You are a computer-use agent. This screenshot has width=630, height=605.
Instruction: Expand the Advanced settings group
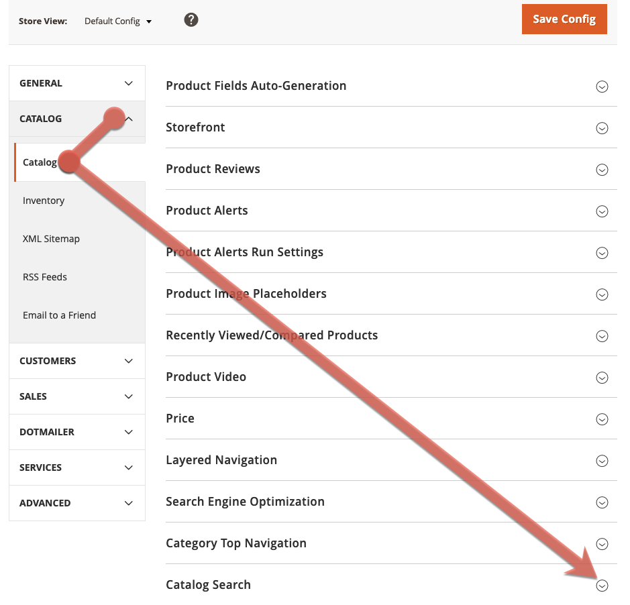pyautogui.click(x=77, y=503)
